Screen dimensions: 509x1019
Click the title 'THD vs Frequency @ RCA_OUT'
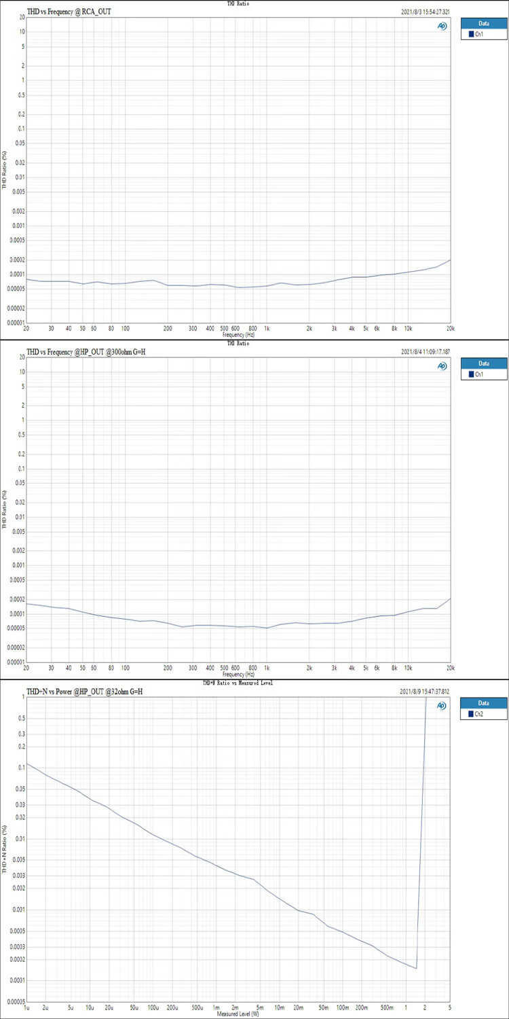pos(68,12)
